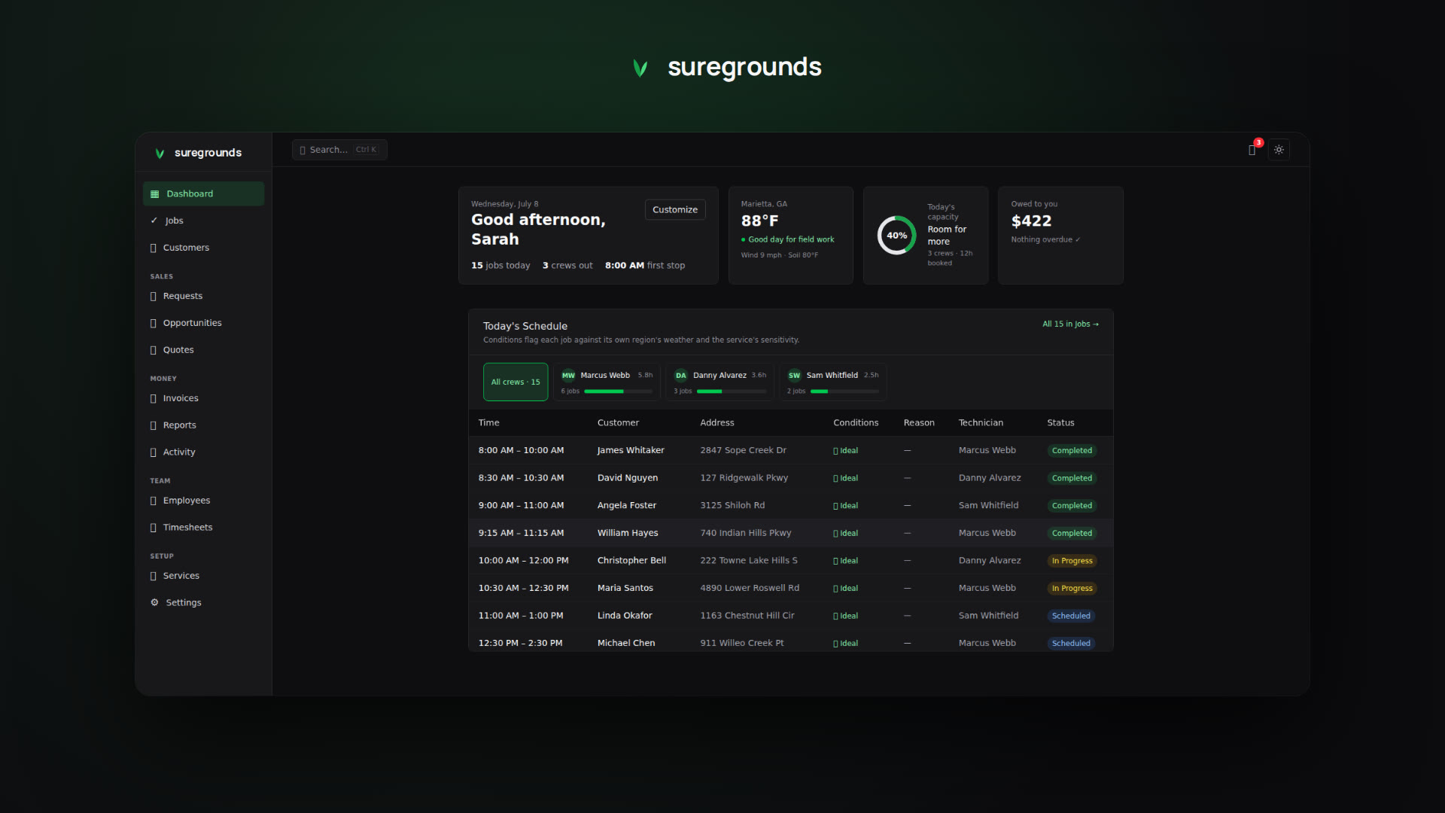The height and width of the screenshot is (813, 1445).
Task: Click Scheduled status for Michael Chen
Action: click(1071, 644)
